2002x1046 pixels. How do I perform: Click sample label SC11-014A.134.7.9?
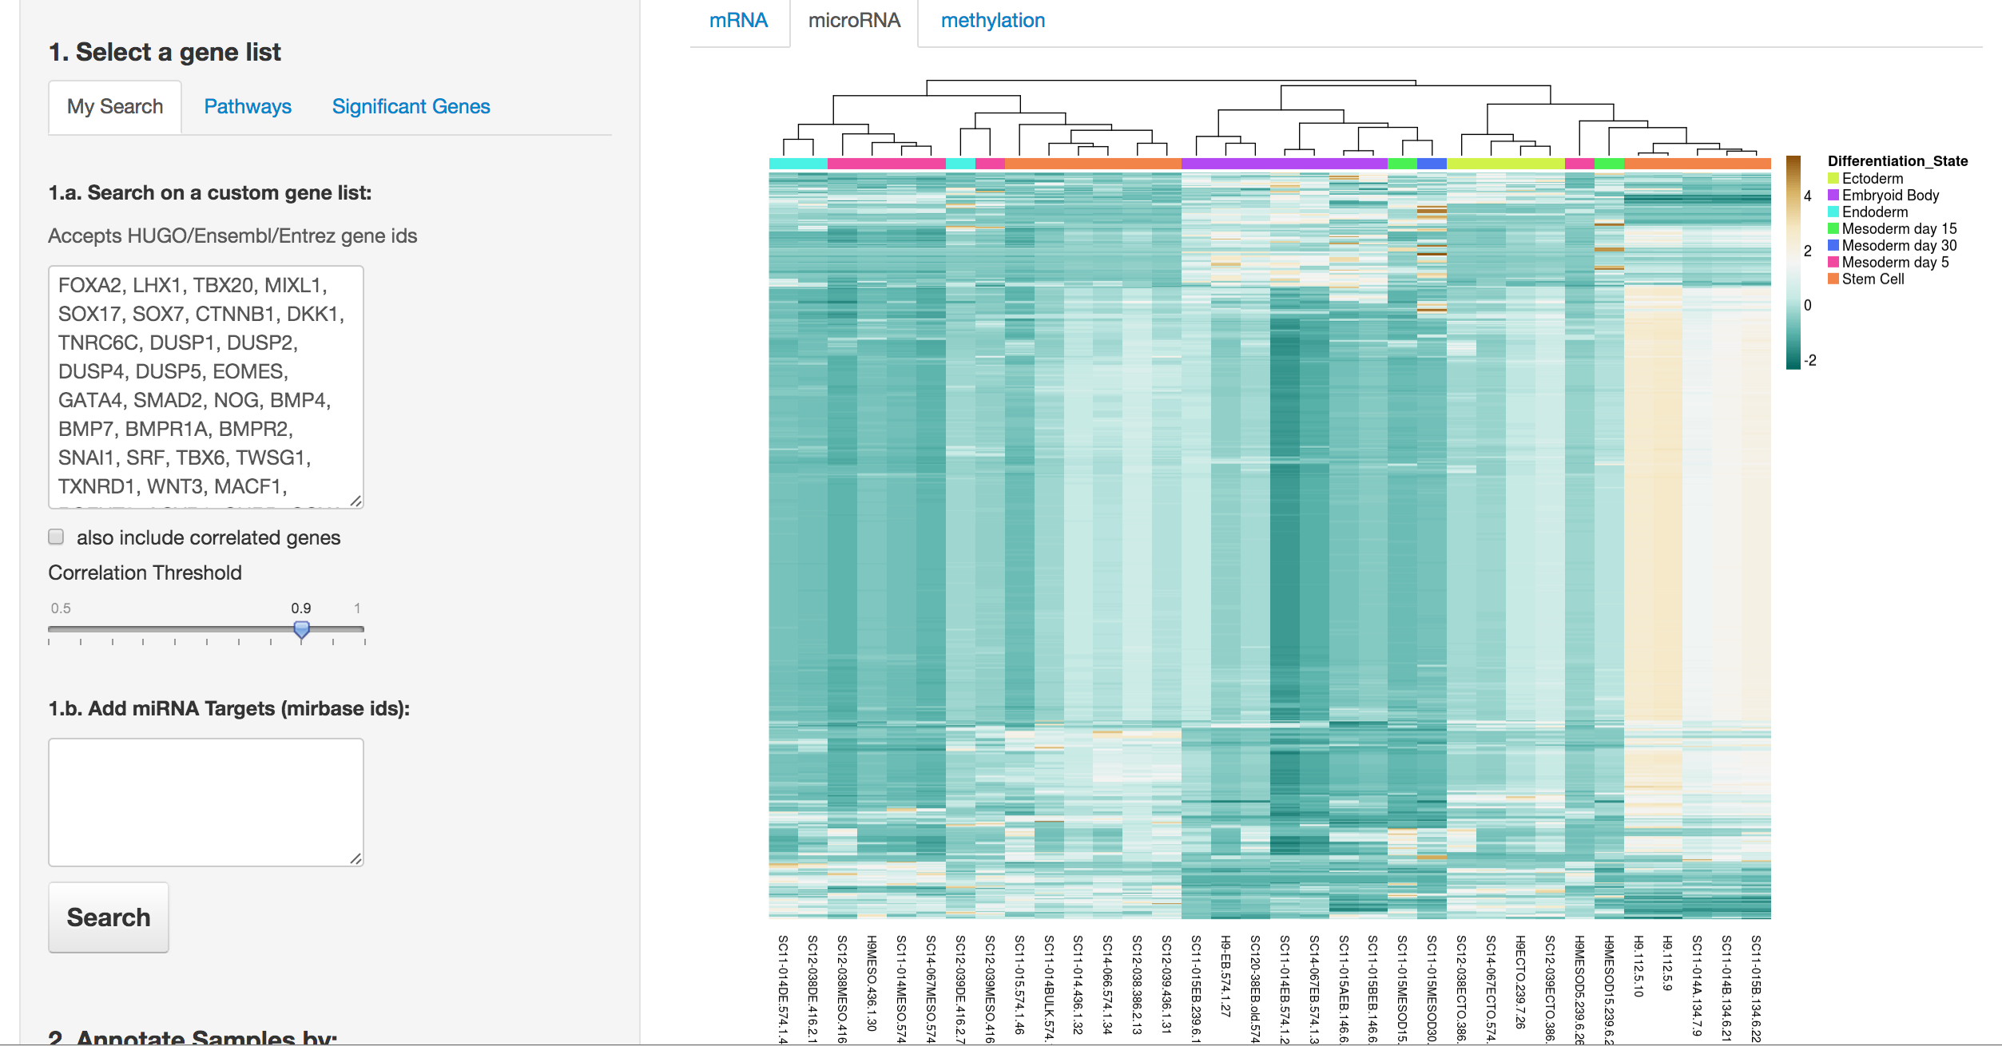click(x=1697, y=986)
